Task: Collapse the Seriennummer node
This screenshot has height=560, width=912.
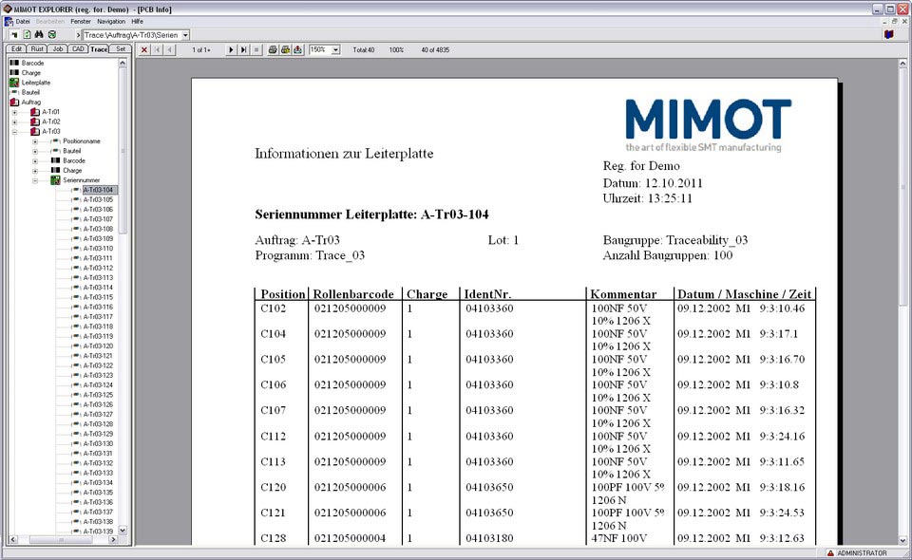Action: click(35, 180)
